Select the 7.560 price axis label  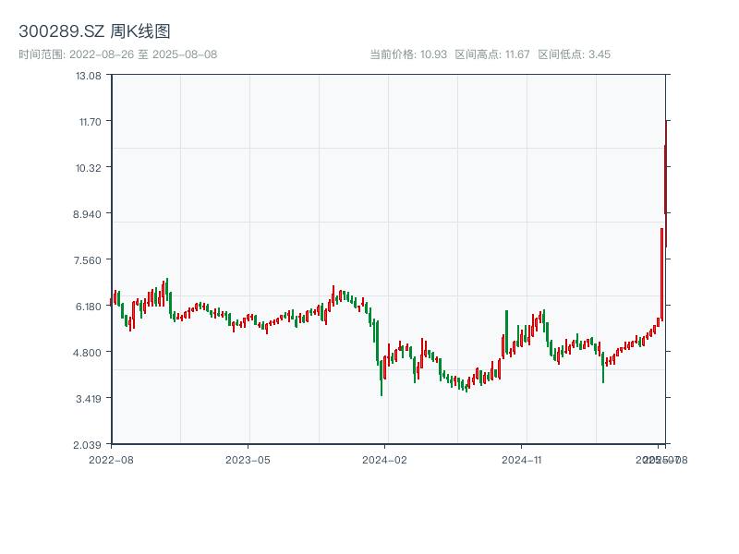pyautogui.click(x=89, y=260)
